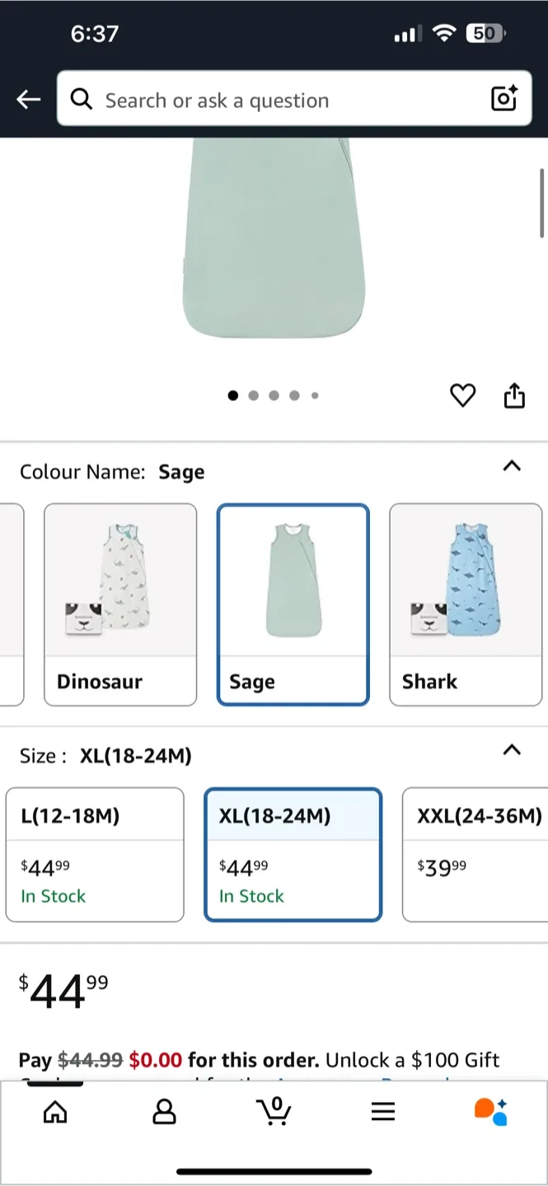Go back using the arrow at top left
The image size is (548, 1186).
tap(28, 99)
